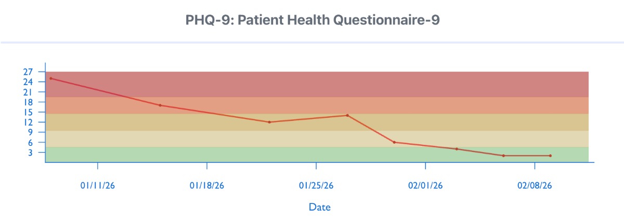Click the dark red severe band

click(x=312, y=84)
